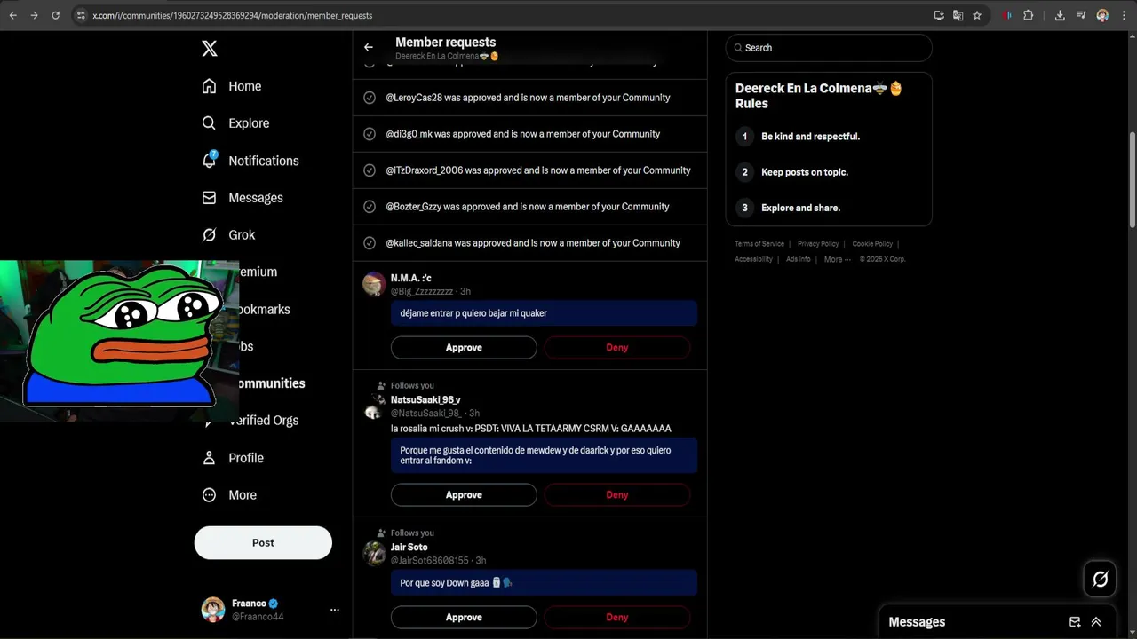Deny the N.M.A. :'c request

tap(617, 348)
